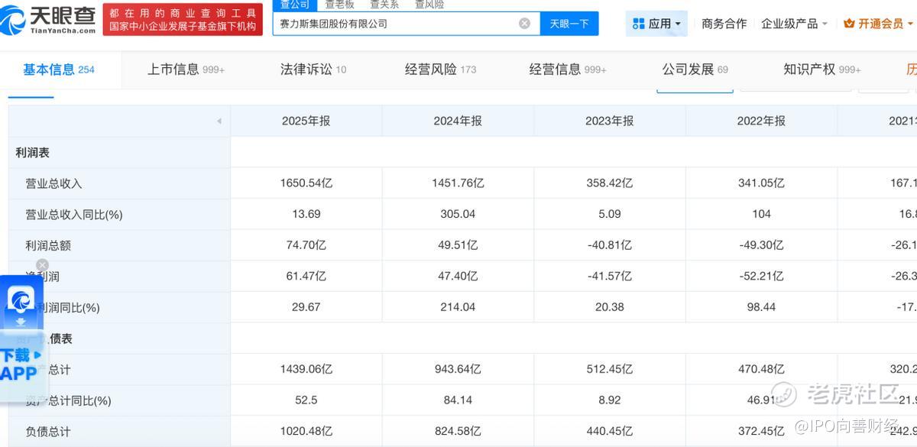Click the 天眼一下 search button
This screenshot has height=447, width=917.
click(x=569, y=24)
